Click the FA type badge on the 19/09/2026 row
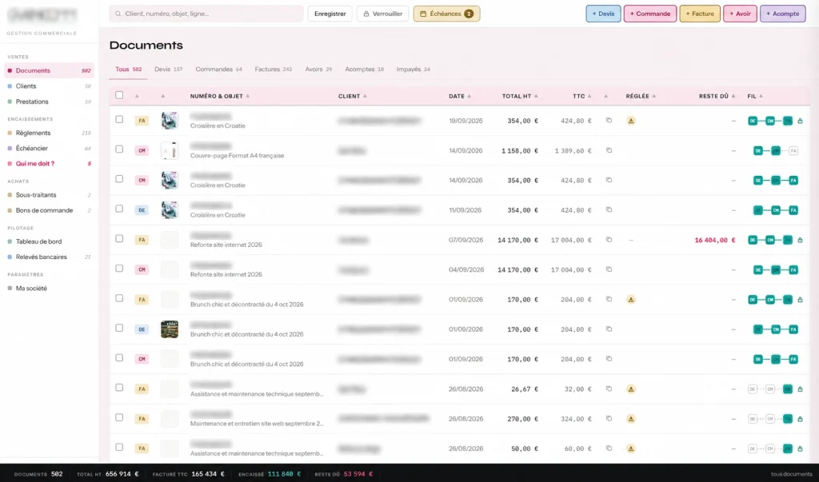Image resolution: width=819 pixels, height=482 pixels. pyautogui.click(x=142, y=121)
